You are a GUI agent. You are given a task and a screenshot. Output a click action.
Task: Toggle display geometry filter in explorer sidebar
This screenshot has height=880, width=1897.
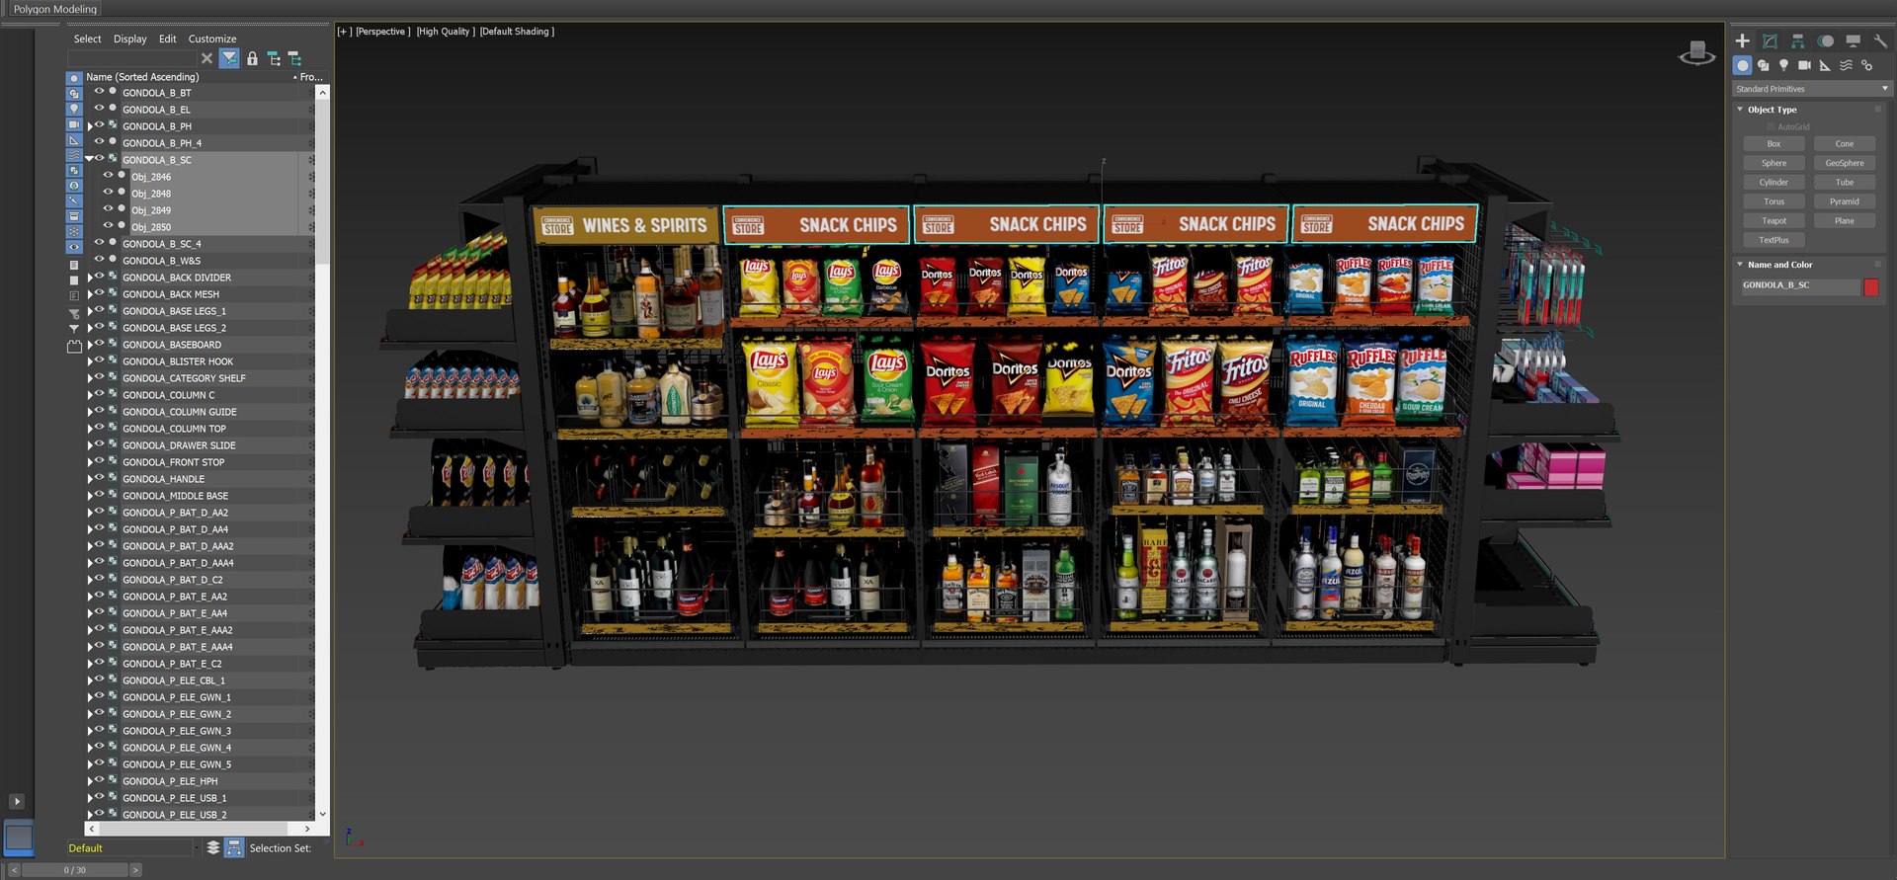74,78
